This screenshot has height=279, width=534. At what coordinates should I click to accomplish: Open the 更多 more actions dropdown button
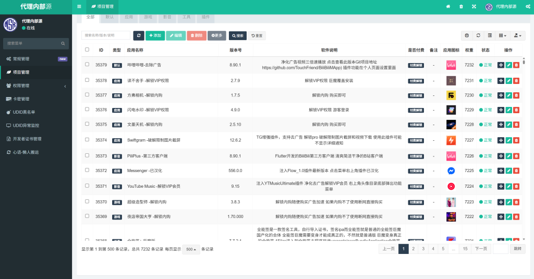point(217,35)
